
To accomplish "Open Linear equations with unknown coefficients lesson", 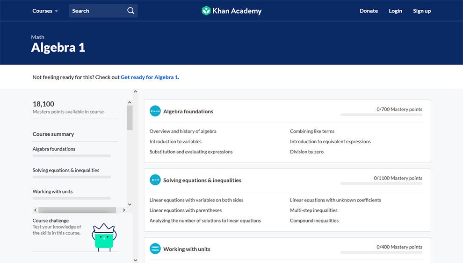I will tap(335, 200).
